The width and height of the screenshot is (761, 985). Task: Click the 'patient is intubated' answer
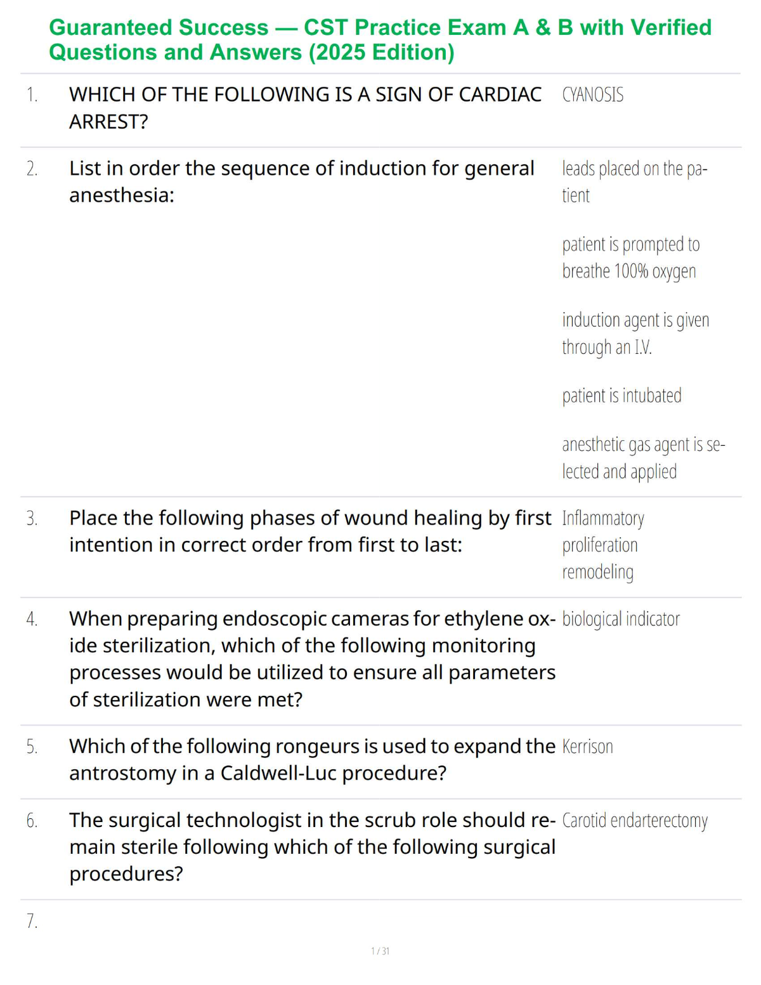click(621, 396)
